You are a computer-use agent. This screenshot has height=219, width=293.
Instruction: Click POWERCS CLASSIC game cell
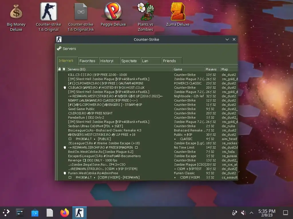(188, 83)
